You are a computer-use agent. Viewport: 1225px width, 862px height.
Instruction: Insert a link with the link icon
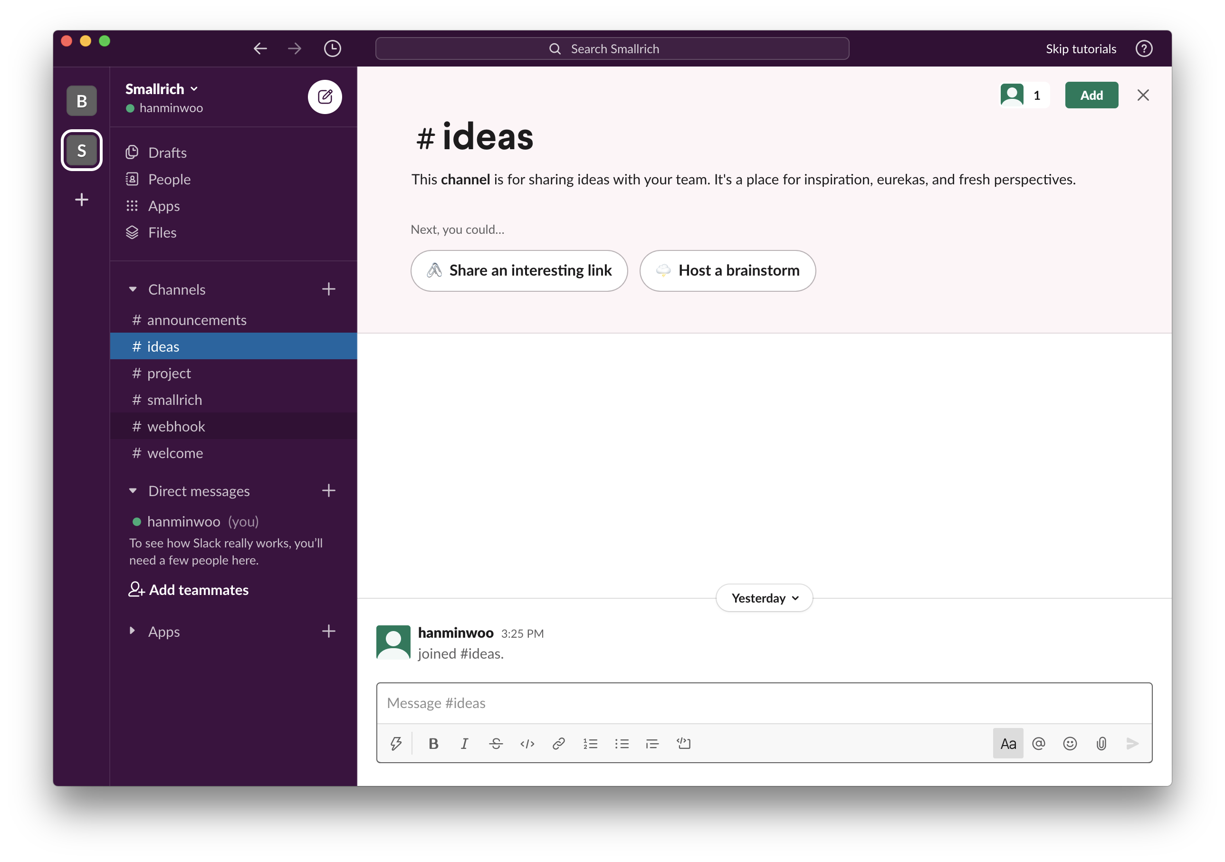(559, 744)
